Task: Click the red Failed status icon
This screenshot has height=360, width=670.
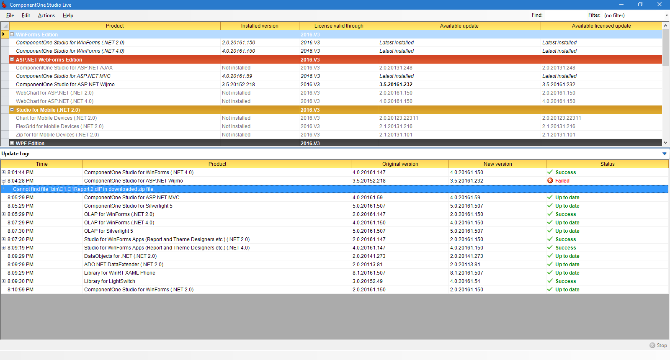Action: 550,180
